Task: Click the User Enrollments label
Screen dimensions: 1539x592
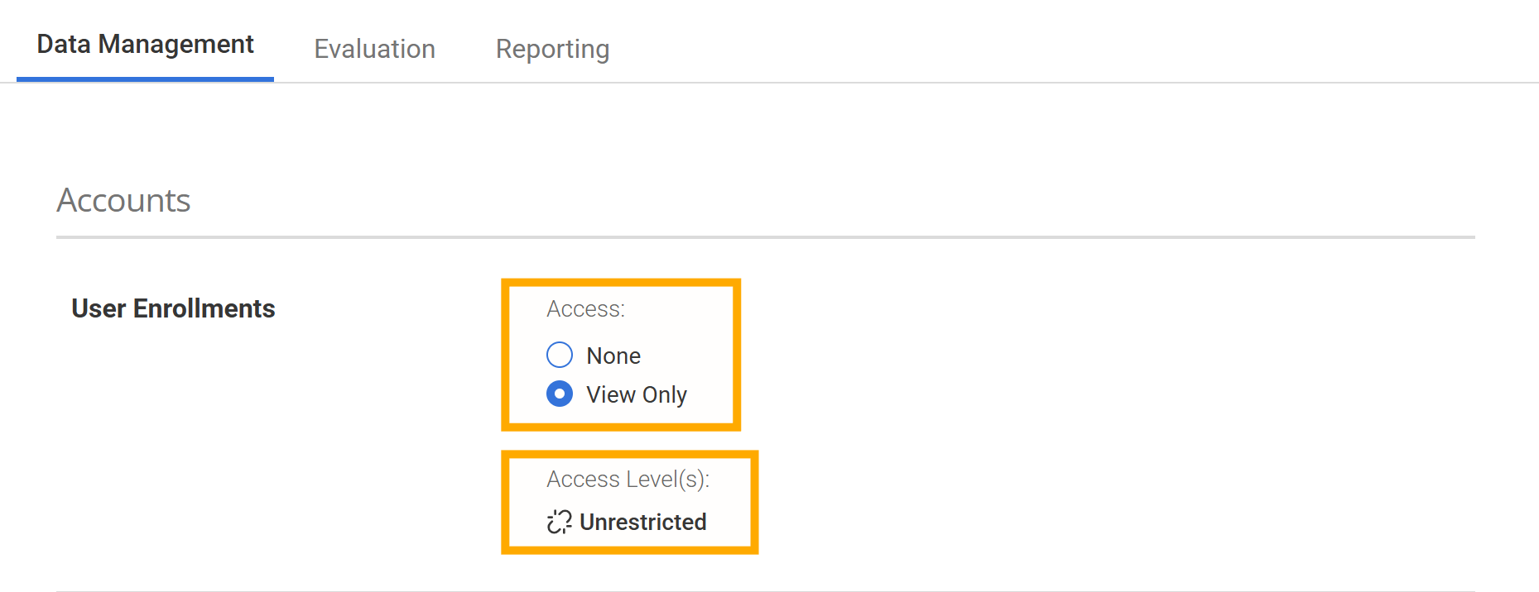Action: [x=172, y=308]
